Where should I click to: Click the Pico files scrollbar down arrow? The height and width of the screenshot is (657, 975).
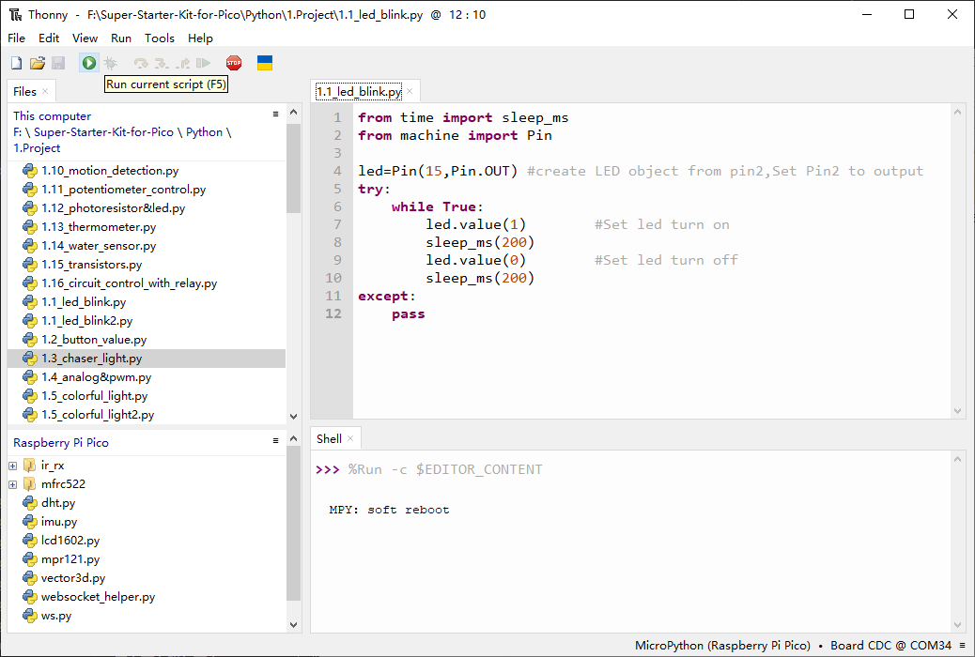tap(293, 625)
